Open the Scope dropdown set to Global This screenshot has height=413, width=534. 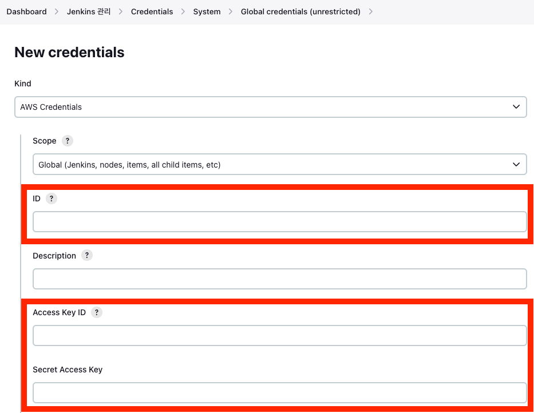pos(280,164)
